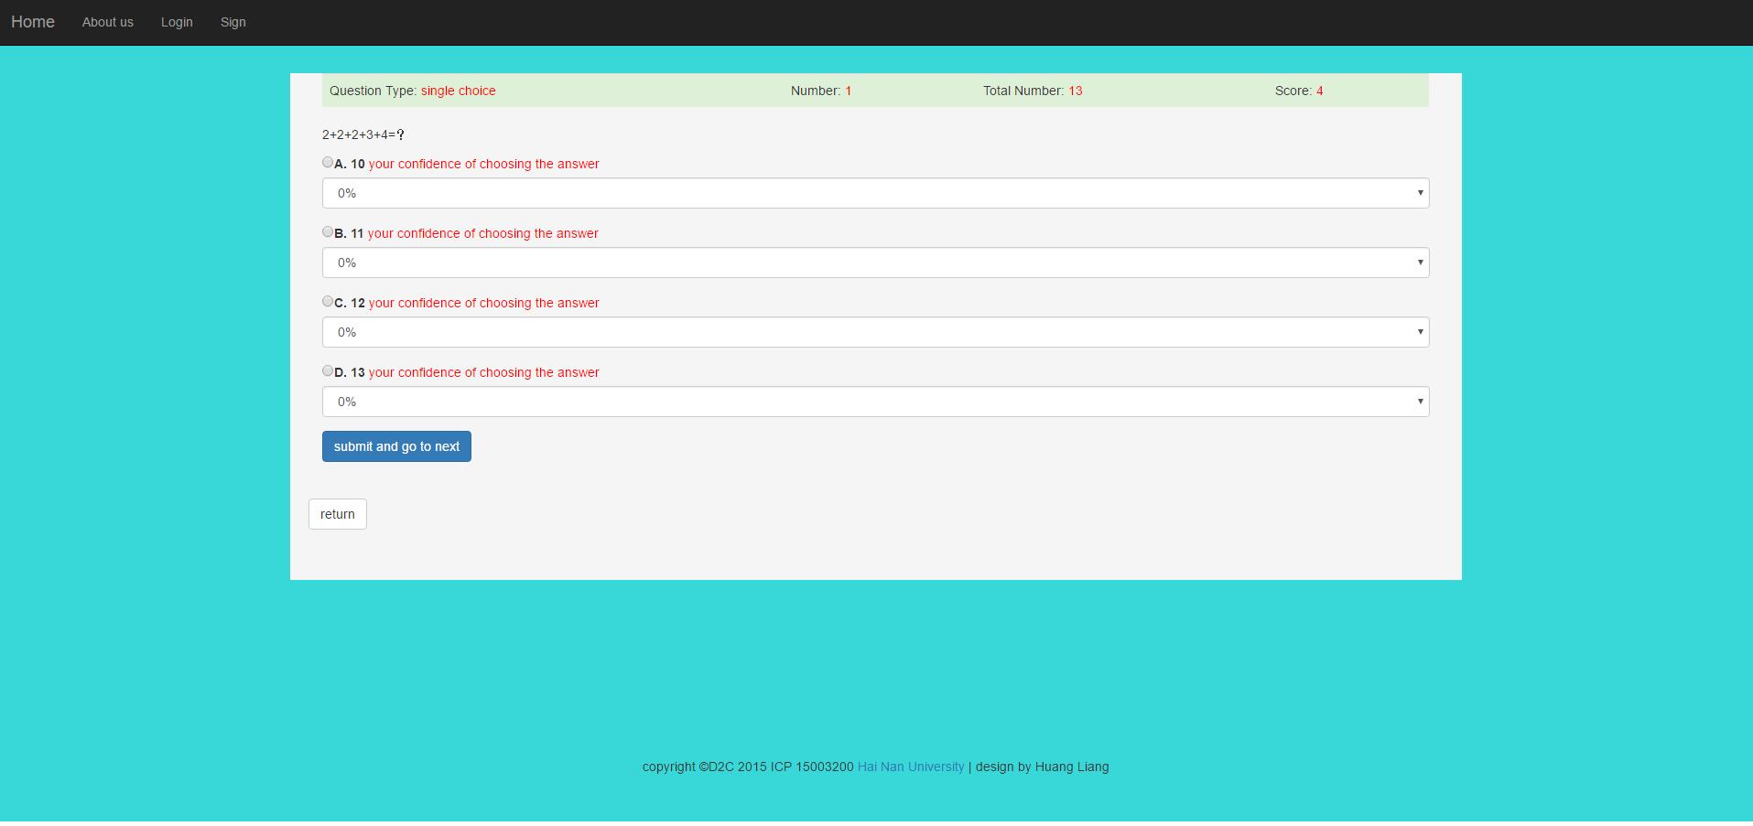
Task: Click the Sign menu item
Action: 233,22
